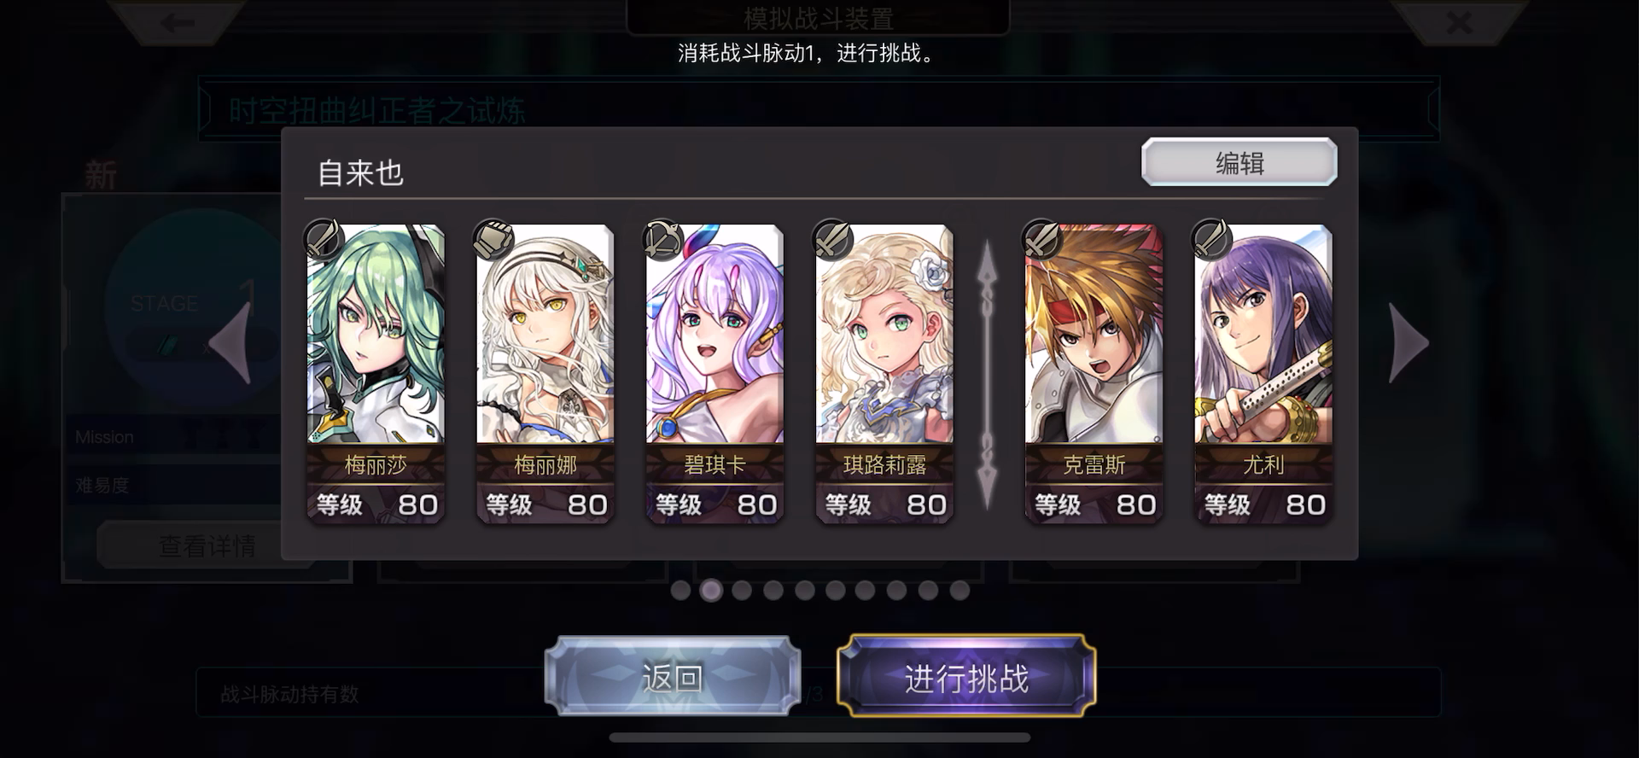Click the vertical divider between main and reserve members
Viewport: 1639px width, 758px height.
click(987, 376)
